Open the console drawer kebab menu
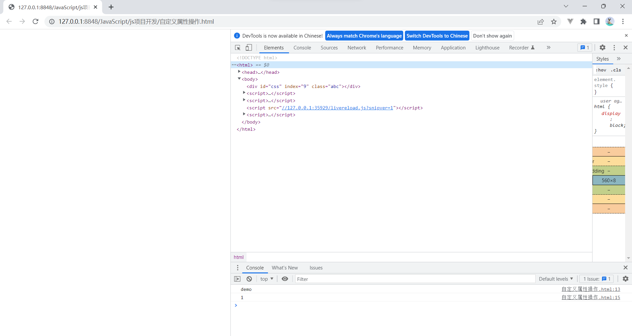632x336 pixels. [x=238, y=267]
